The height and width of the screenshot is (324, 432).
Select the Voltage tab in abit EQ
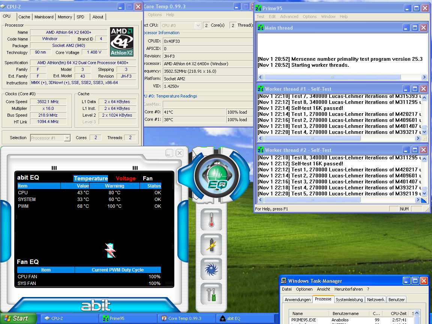tap(126, 178)
